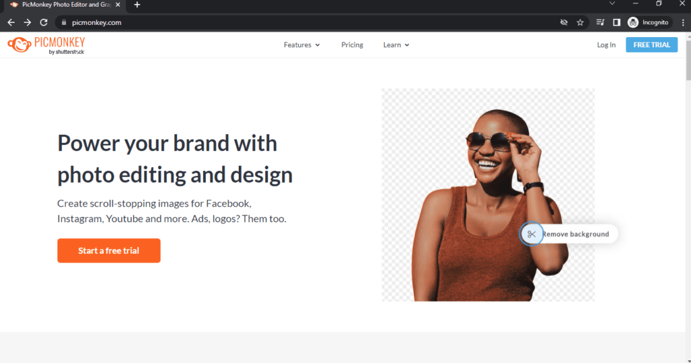
Task: Expand the Features dropdown menu
Action: tap(302, 45)
